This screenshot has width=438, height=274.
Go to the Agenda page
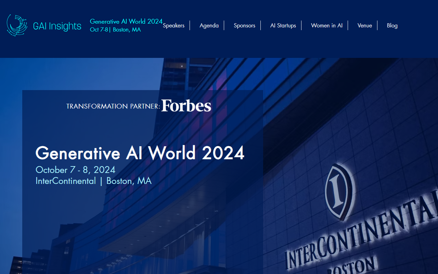(x=209, y=25)
